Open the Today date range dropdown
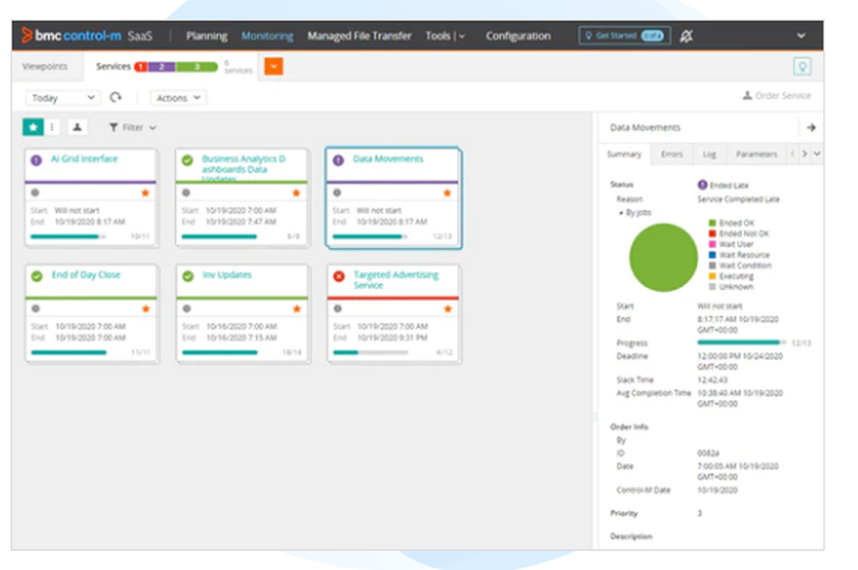The width and height of the screenshot is (858, 570). 62,98
